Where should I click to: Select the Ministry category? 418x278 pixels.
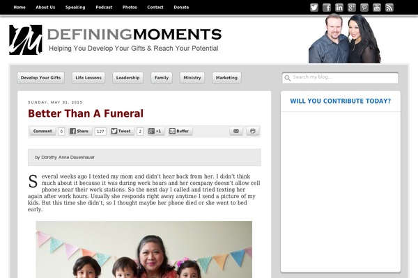[x=192, y=78]
